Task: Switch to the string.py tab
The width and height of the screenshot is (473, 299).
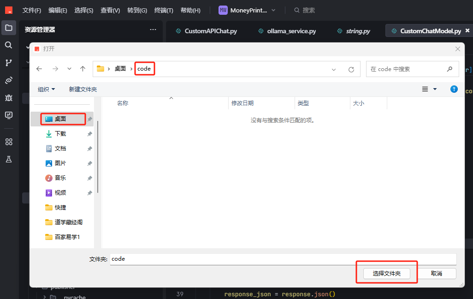Action: (354, 31)
